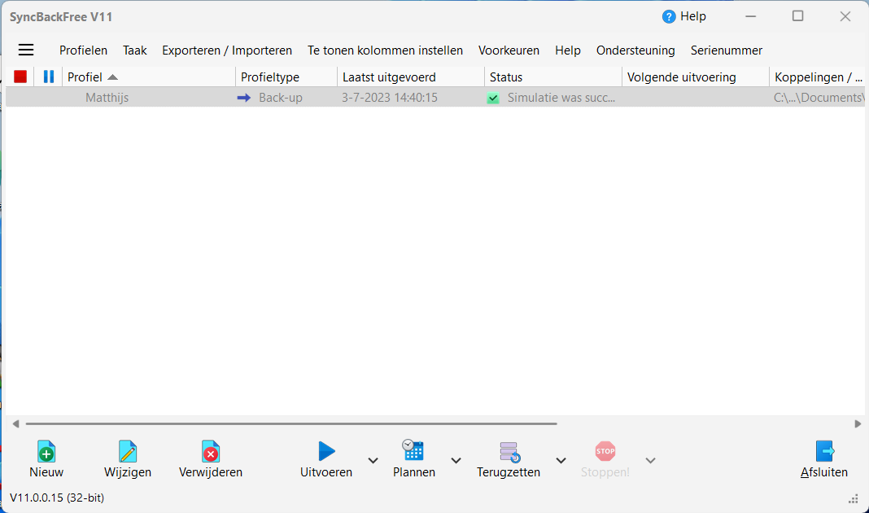Viewport: 869px width, 513px height.
Task: Expand the dropdown arrow beside Uitvoeren
Action: click(x=373, y=461)
